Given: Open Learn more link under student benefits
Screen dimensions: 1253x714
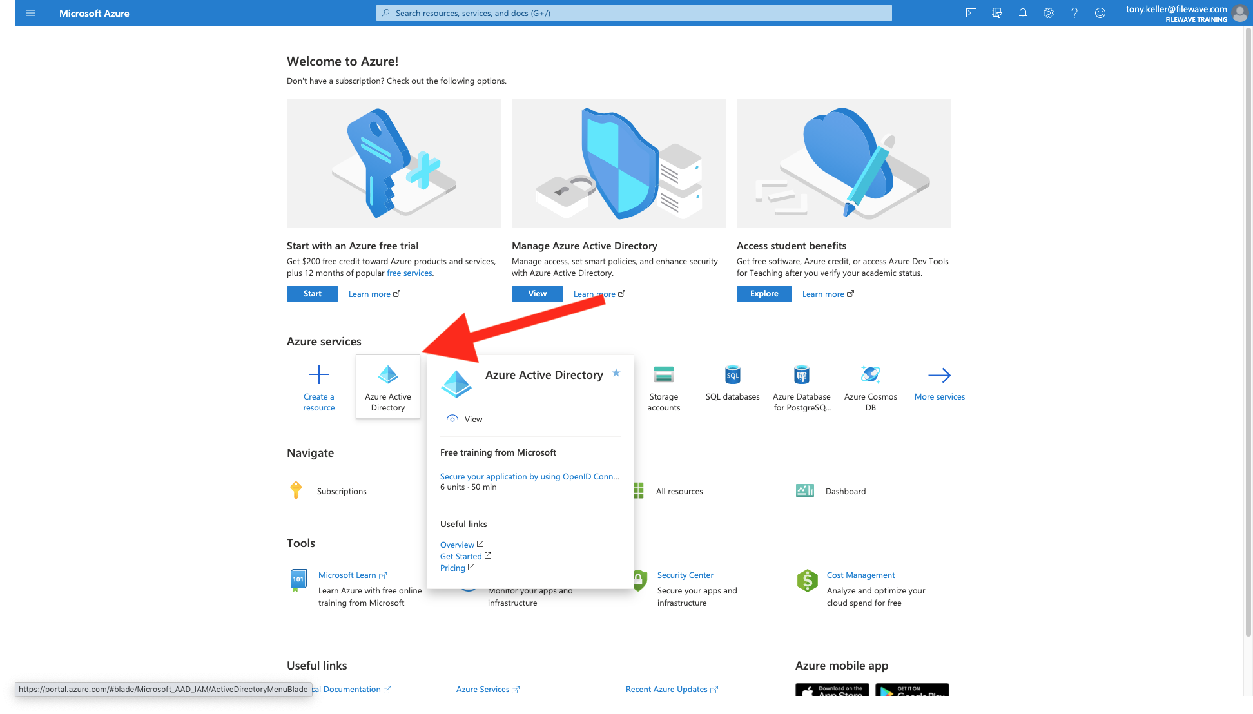Looking at the screenshot, I should pos(828,294).
